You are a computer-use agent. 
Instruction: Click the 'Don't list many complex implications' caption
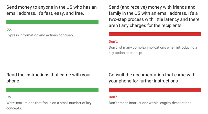tap(153, 50)
